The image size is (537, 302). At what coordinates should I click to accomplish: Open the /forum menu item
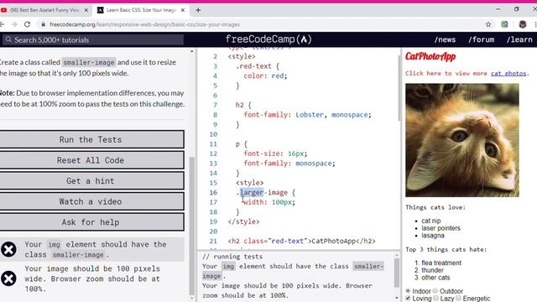tap(481, 39)
